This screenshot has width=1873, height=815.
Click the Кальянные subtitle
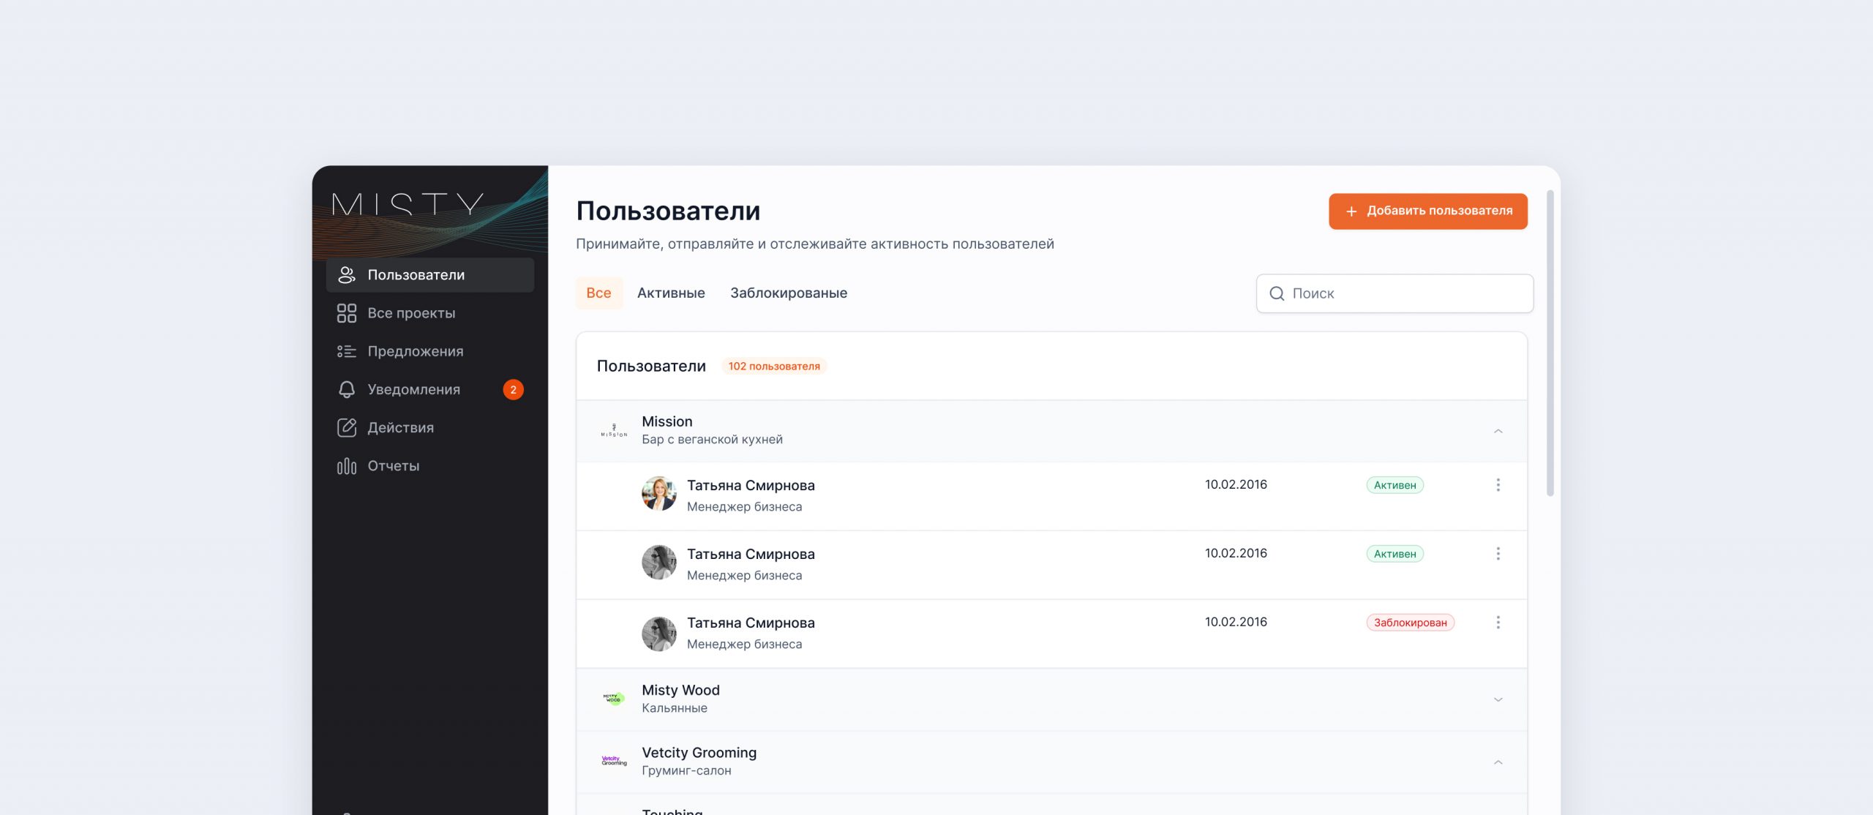[675, 708]
